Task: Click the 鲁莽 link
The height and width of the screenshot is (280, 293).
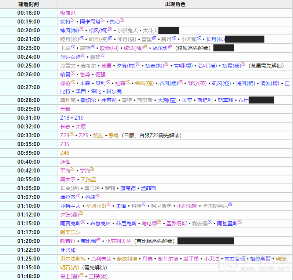Action: click(85, 74)
